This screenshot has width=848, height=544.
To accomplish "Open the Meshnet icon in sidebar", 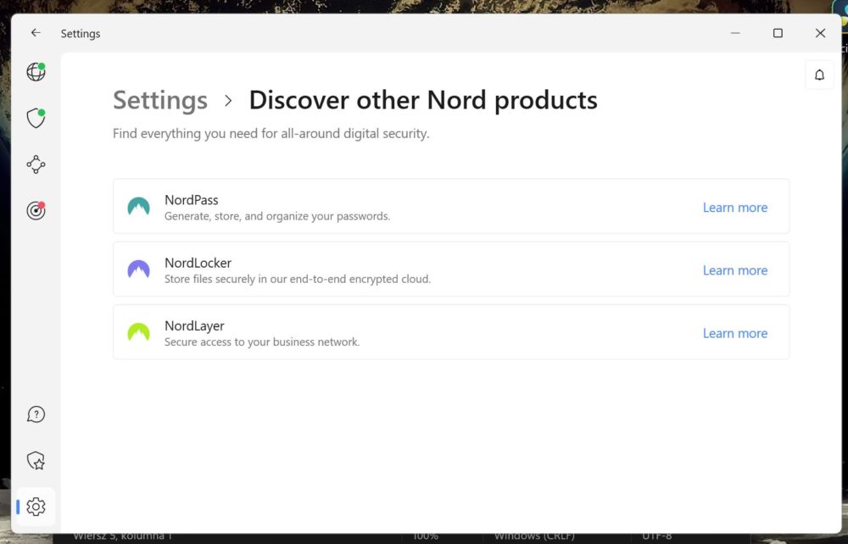I will coord(36,164).
